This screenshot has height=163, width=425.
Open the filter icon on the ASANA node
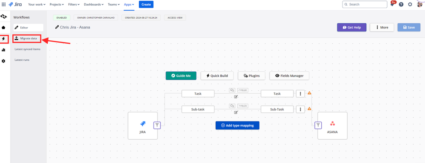318,125
